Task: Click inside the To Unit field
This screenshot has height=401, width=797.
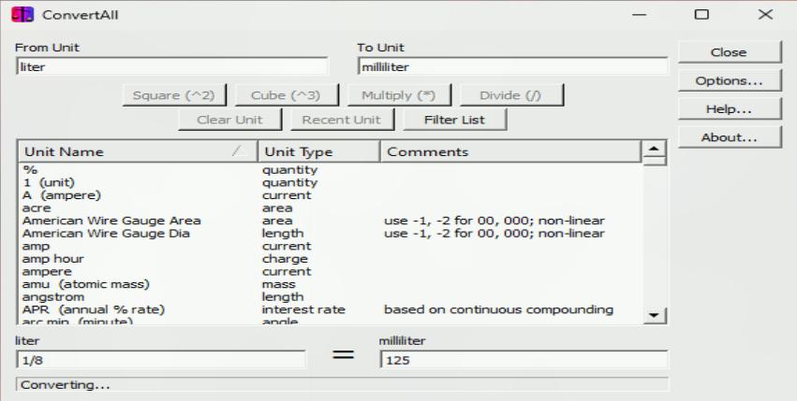Action: coord(512,66)
